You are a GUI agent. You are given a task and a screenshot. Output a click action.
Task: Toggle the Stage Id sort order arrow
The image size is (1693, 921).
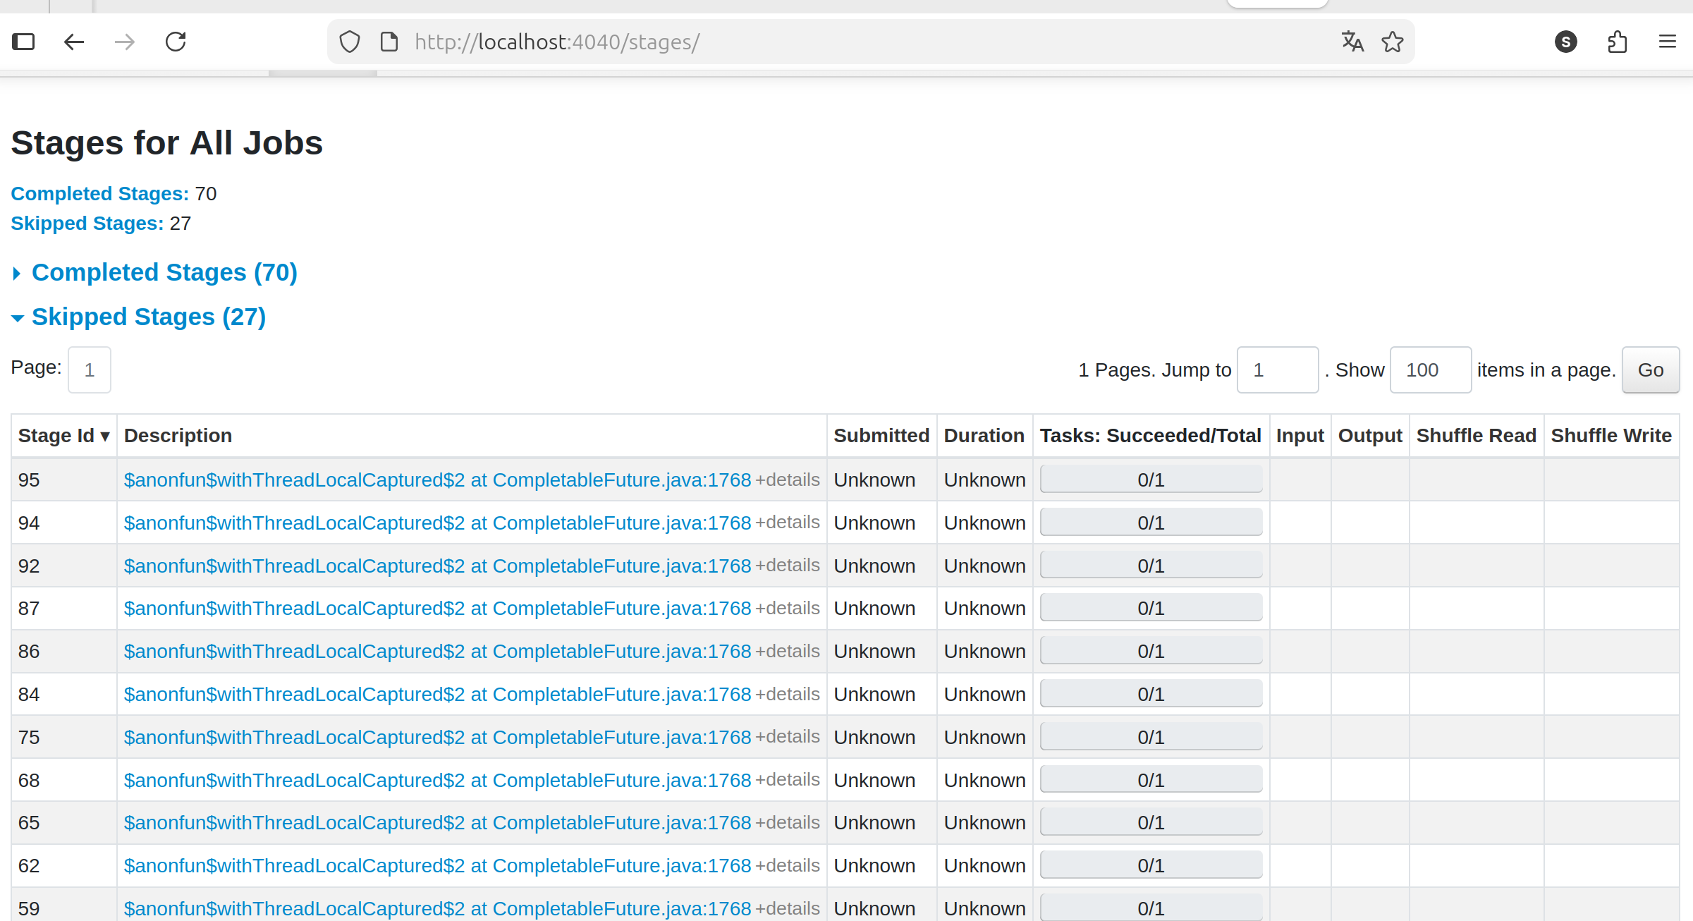tap(105, 436)
